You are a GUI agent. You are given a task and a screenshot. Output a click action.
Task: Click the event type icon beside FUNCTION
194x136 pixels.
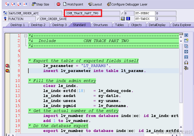[x=5, y=18]
